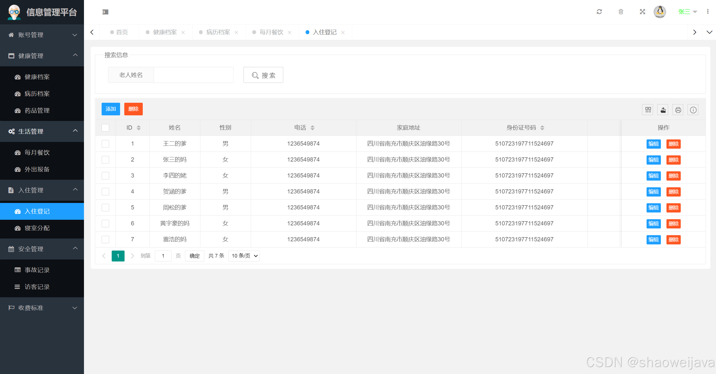Click the trash icon in header
The height and width of the screenshot is (374, 716).
coord(621,12)
